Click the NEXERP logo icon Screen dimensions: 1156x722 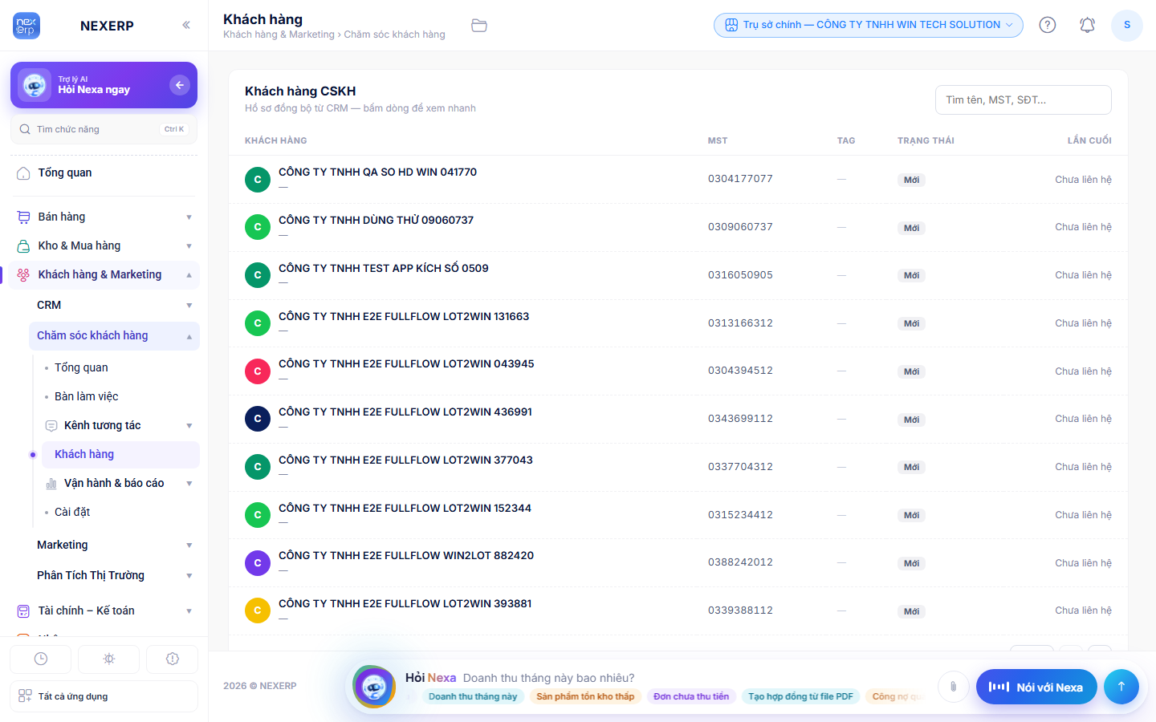tap(26, 26)
